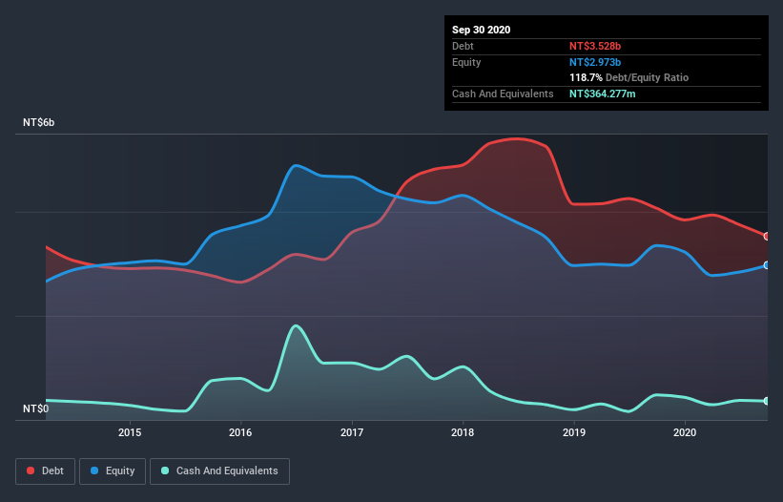783x502 pixels.
Task: Click the 2019 x-axis label
Action: click(x=574, y=432)
